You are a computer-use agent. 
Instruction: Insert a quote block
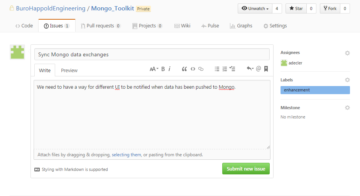pos(184,69)
